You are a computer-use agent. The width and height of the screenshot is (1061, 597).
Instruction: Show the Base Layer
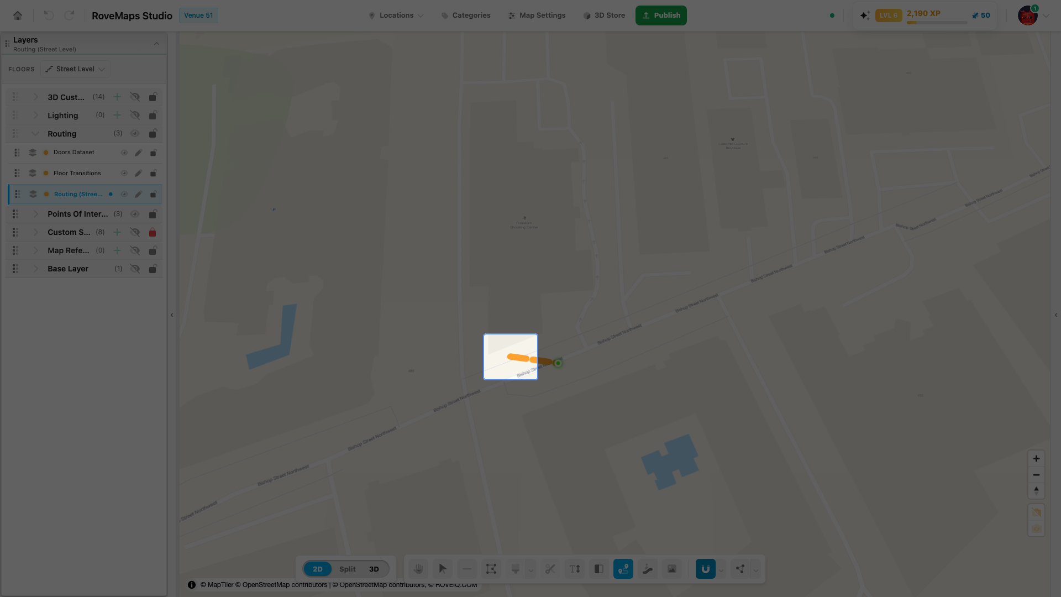135,269
